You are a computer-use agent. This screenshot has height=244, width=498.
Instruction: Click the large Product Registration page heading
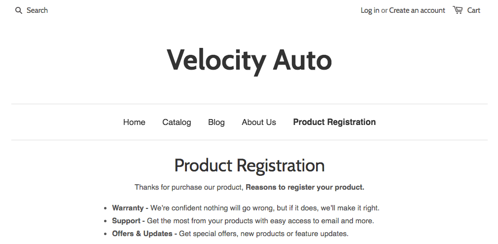[x=249, y=165]
